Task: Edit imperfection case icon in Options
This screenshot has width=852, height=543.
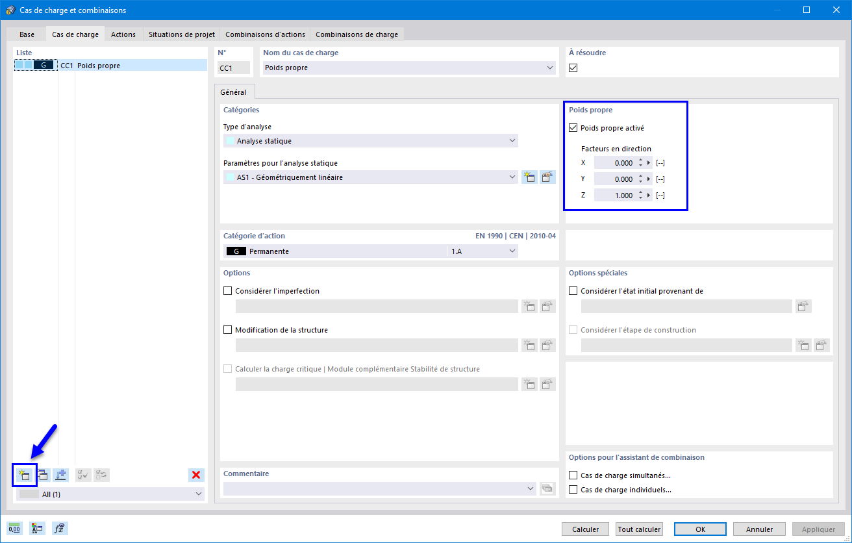Action: click(x=548, y=307)
